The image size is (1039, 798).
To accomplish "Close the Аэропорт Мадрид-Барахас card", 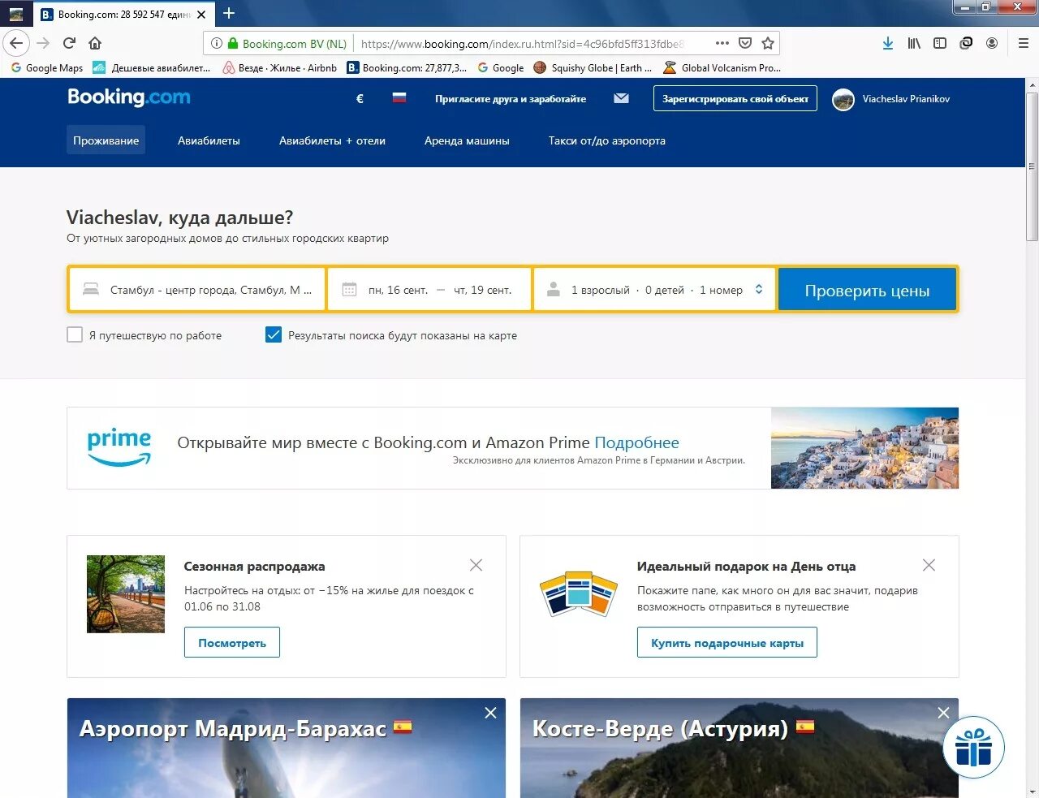I will tap(490, 713).
